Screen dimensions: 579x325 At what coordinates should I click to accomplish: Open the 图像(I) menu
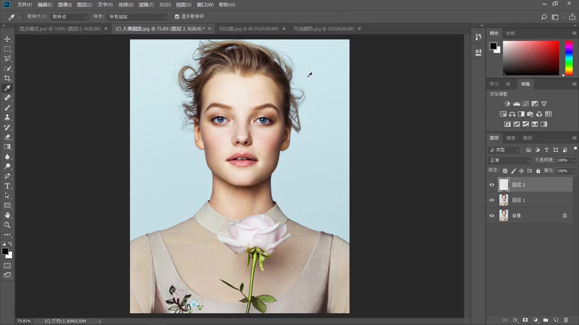tap(65, 5)
